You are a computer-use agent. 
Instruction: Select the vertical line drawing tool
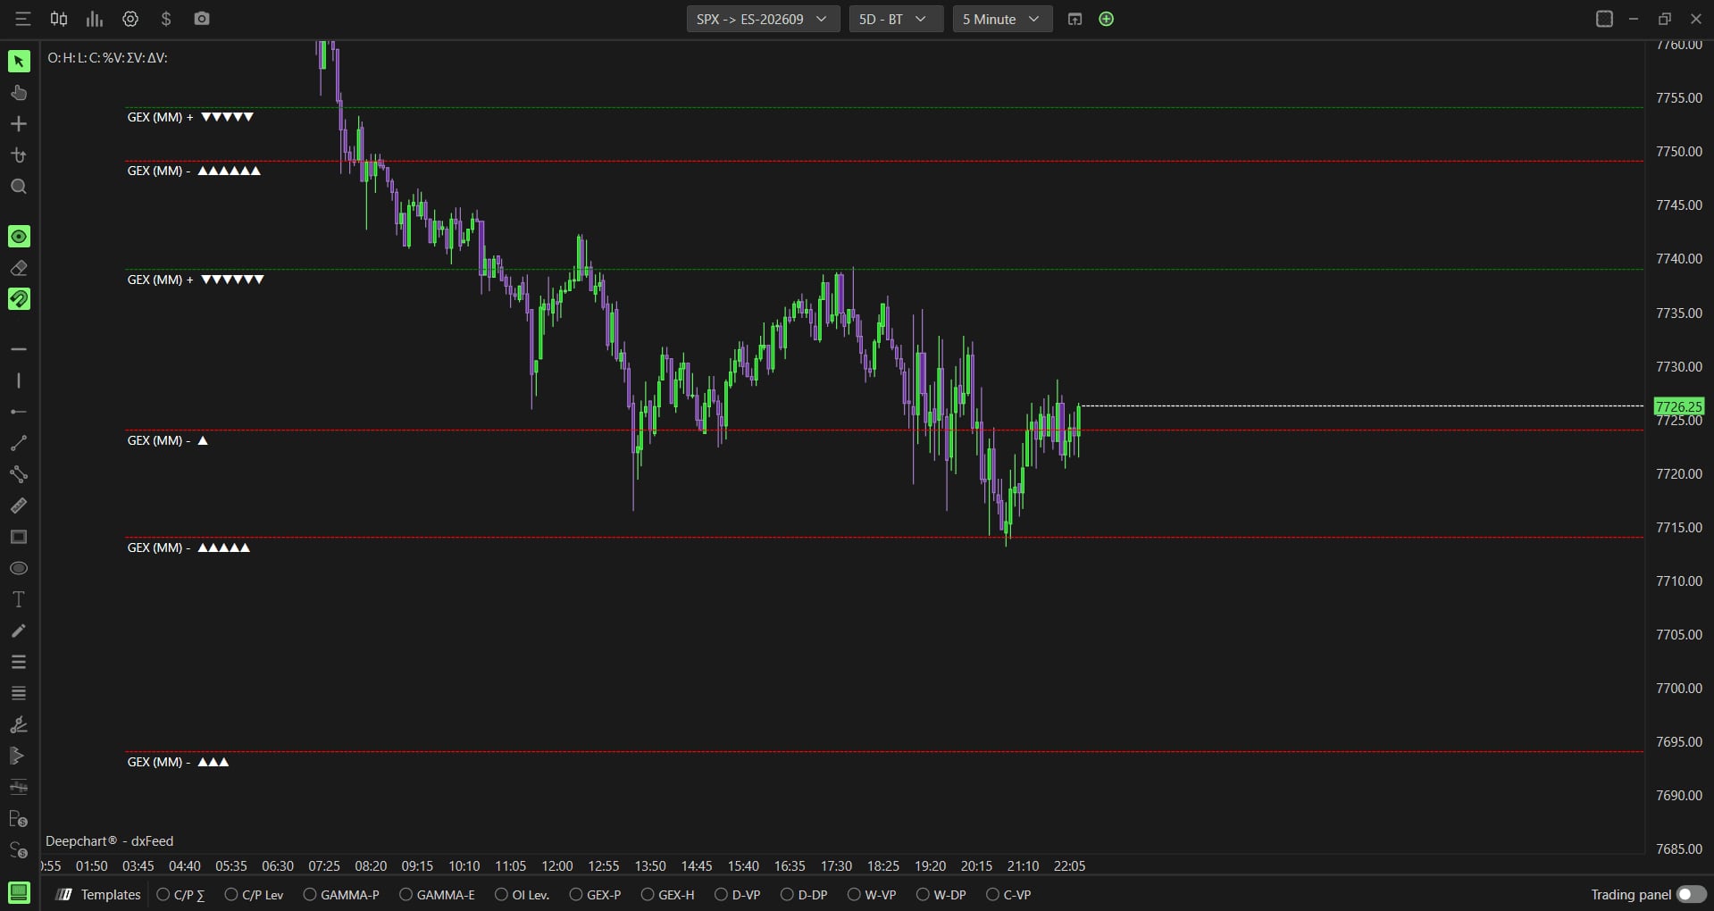click(19, 380)
